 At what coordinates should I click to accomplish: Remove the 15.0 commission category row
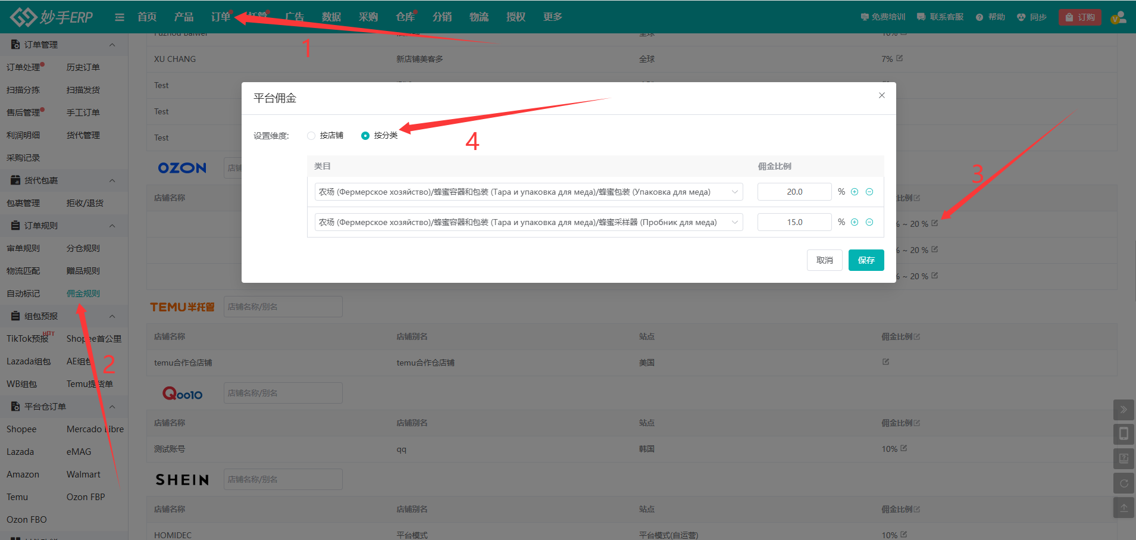pos(869,222)
